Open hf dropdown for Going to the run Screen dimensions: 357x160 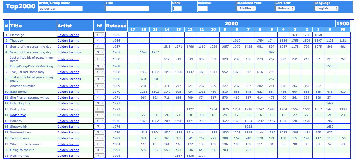(100, 150)
